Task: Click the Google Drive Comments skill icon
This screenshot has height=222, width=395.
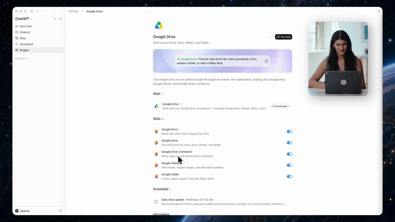Action: 156,154
